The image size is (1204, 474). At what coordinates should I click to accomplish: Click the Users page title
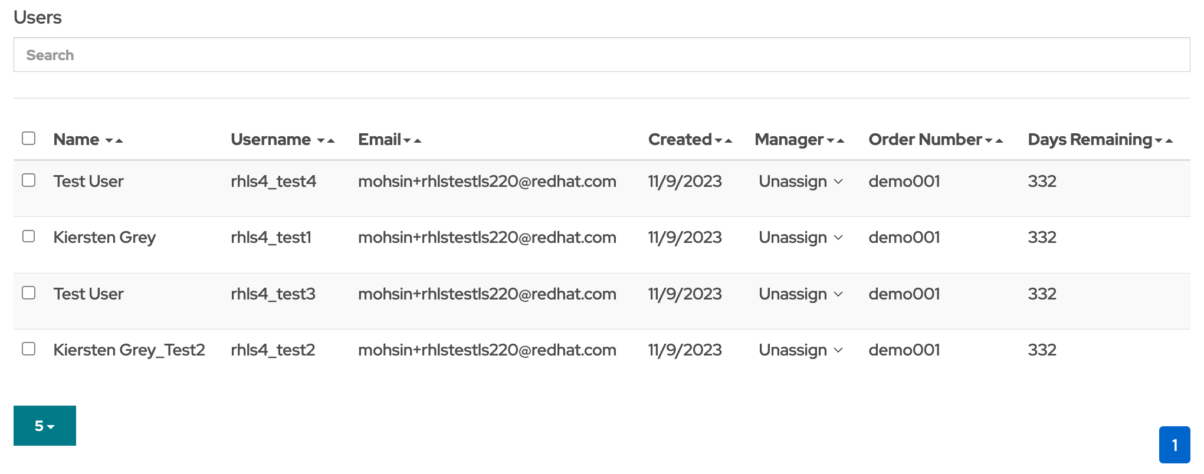(x=39, y=17)
